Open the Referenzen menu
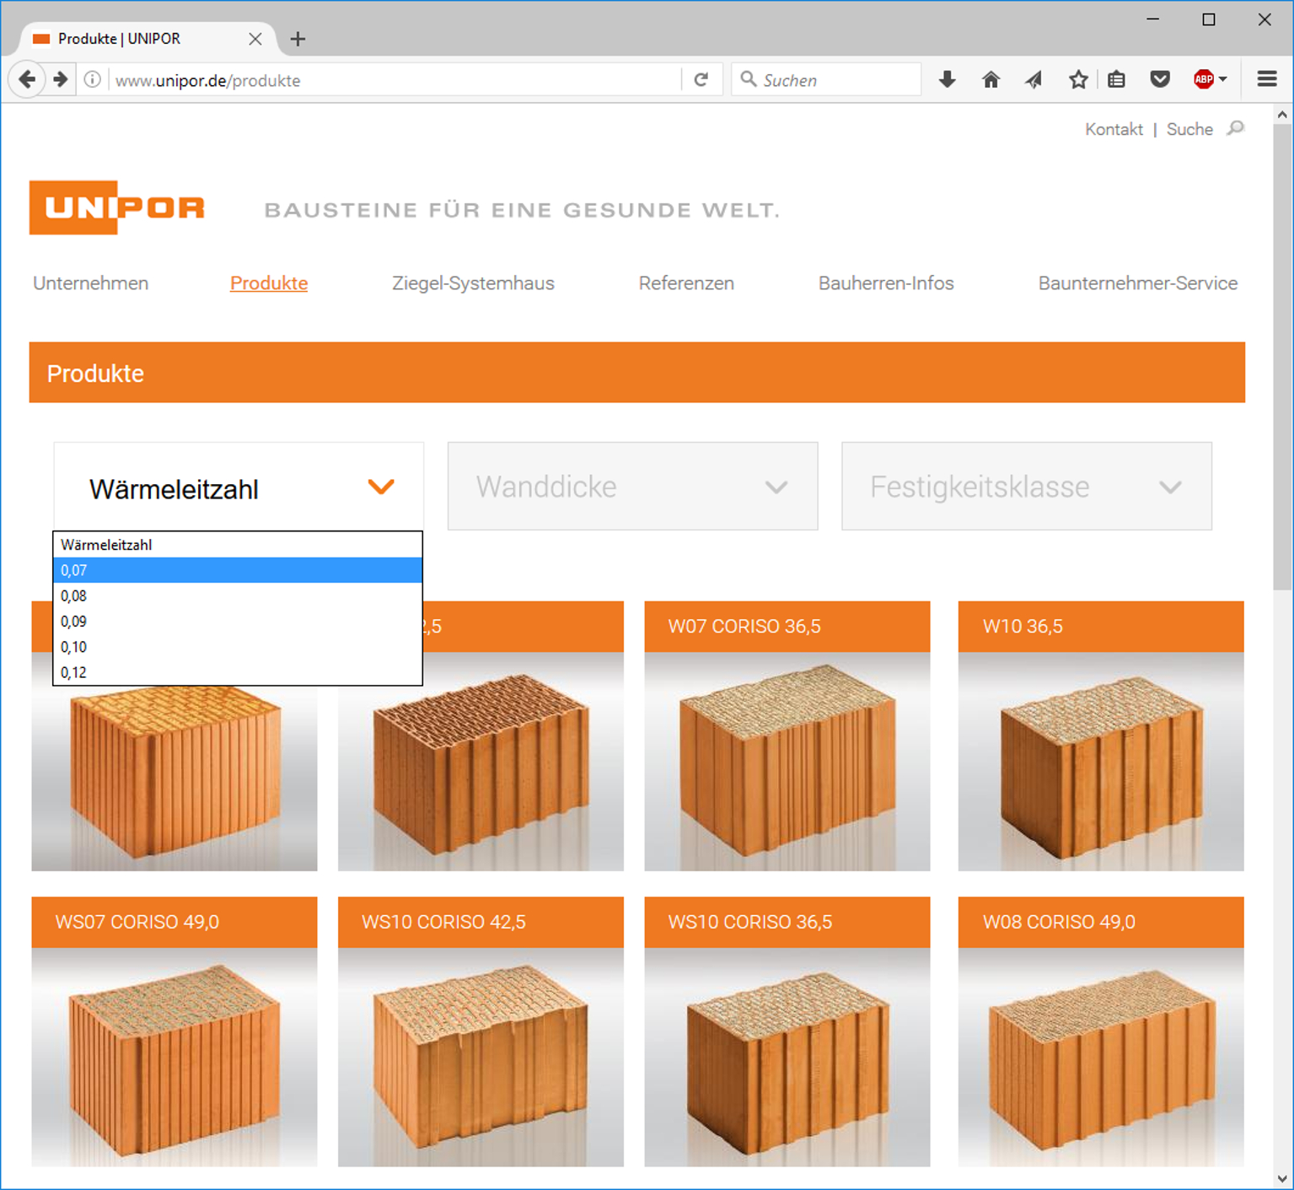 686,283
